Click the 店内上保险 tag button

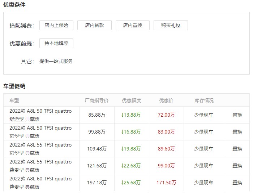[x=56, y=25]
